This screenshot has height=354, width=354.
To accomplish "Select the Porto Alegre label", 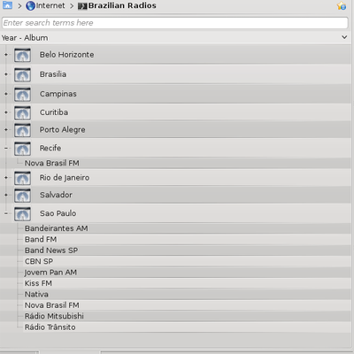I will coord(63,130).
